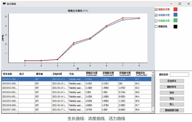Click the 保存 button
192x122 pixels.
point(172,93)
